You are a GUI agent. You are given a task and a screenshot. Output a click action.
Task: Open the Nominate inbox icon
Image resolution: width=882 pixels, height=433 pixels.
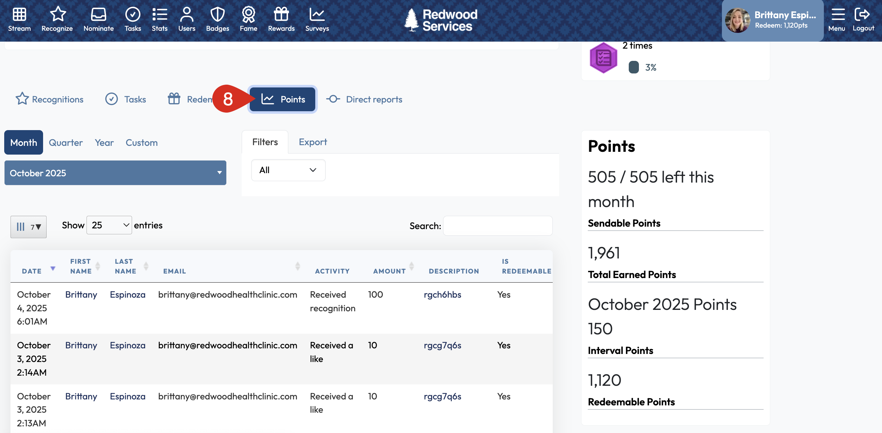coord(98,15)
